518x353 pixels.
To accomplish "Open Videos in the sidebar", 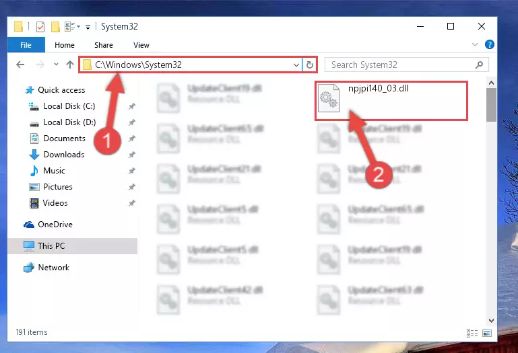I will 55,203.
